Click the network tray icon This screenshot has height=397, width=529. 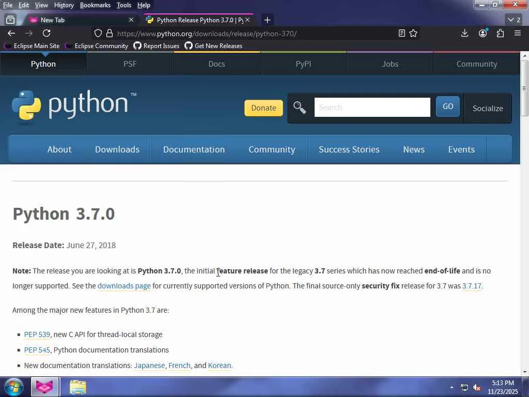coord(464,388)
